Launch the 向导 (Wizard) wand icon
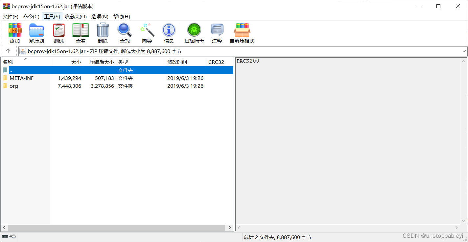Screen dimensions: 468x242 point(147,30)
